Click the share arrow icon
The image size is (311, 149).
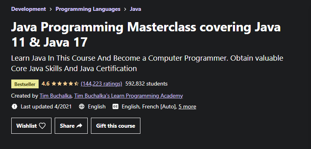pyautogui.click(x=79, y=126)
